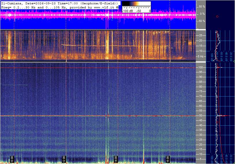
Task: Click the www.vlf.it website credit
Action: [105, 7]
